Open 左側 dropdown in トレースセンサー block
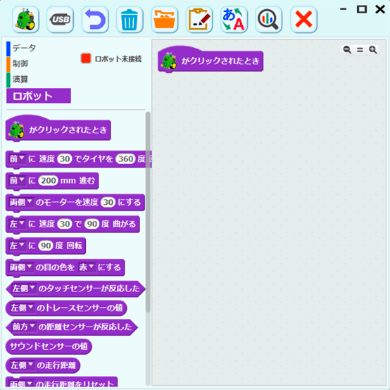This screenshot has width=390, height=390. 22,308
